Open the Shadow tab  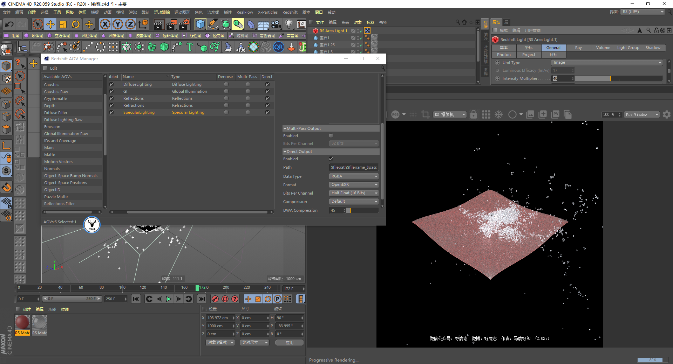[x=653, y=48]
